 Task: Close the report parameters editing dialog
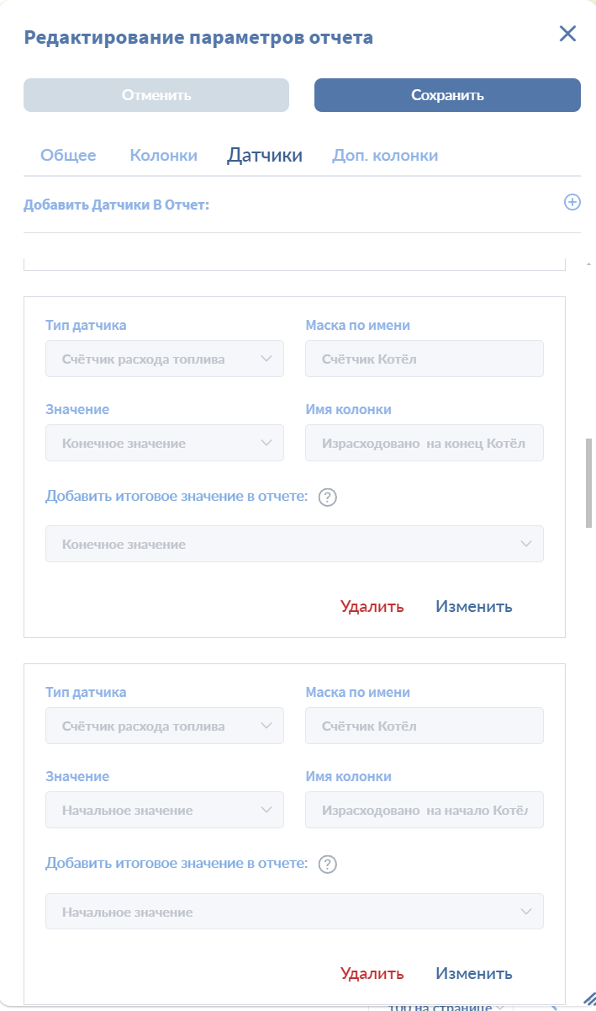(567, 34)
